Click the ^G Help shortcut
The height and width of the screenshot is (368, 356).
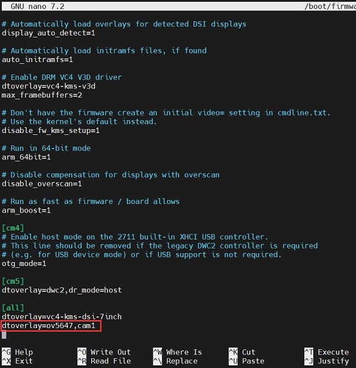tap(17, 352)
